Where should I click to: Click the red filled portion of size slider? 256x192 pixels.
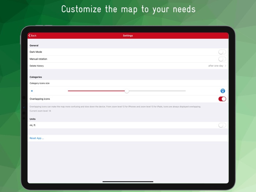[x=96, y=91]
